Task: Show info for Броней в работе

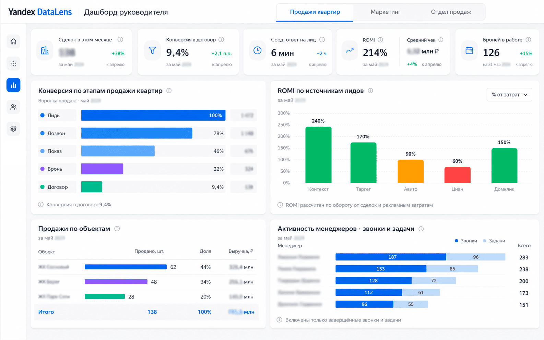Action: 529,39
